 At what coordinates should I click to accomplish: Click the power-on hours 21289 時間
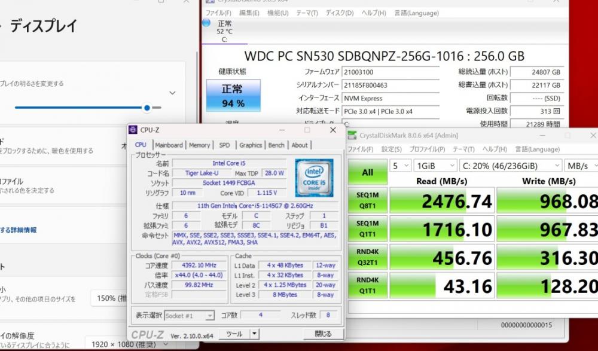537,124
